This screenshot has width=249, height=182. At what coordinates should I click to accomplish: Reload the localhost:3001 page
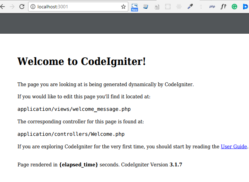click(22, 7)
